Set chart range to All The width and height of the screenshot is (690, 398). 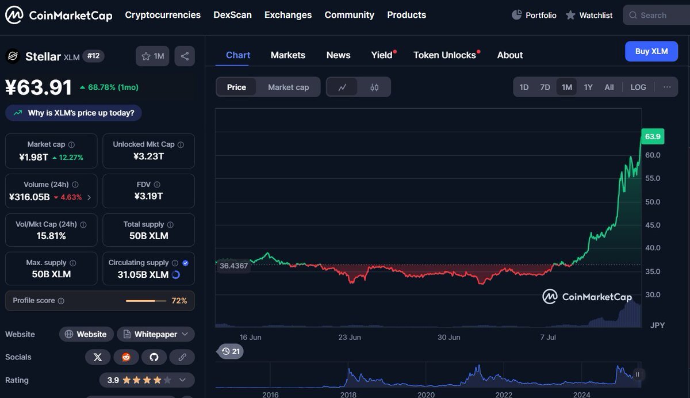coord(609,87)
